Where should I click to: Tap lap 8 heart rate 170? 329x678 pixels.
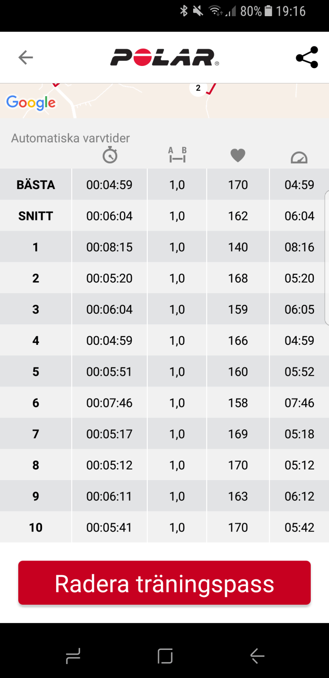238,465
